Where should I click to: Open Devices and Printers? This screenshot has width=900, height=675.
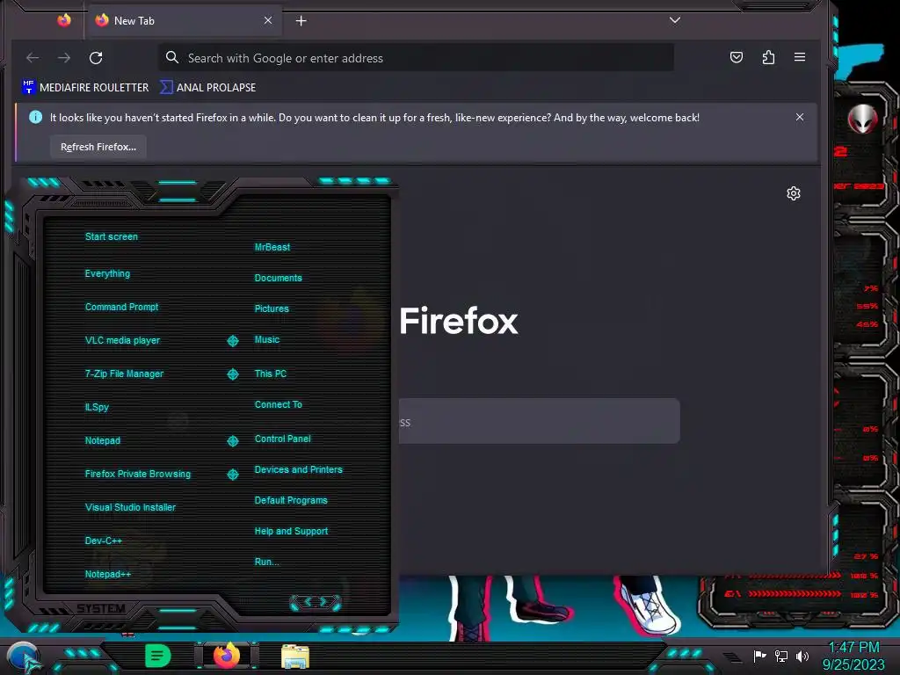[x=299, y=469]
